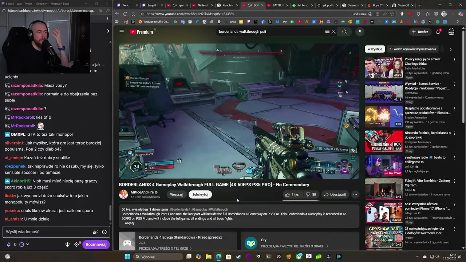Activate YouTube voice search microphone
Image resolution: width=466 pixels, height=262 pixels.
(360, 32)
